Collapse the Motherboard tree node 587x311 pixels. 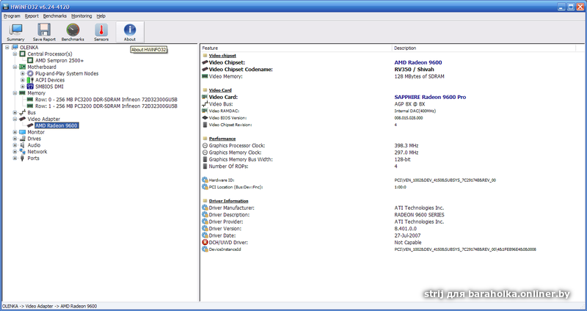click(15, 67)
